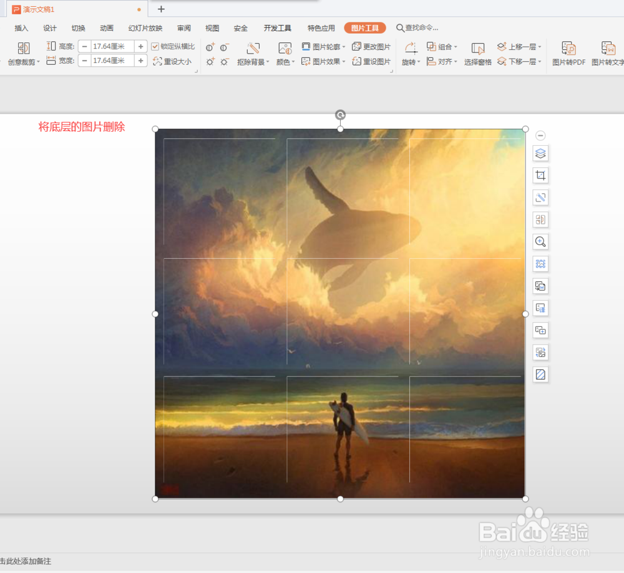Open the 选择窗格 selection pane
Screen dimensions: 624x573
pyautogui.click(x=477, y=54)
